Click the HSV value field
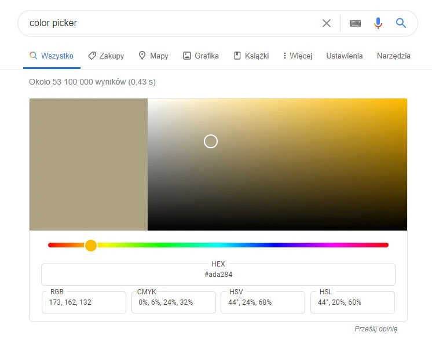The width and height of the screenshot is (432, 347). point(263,302)
